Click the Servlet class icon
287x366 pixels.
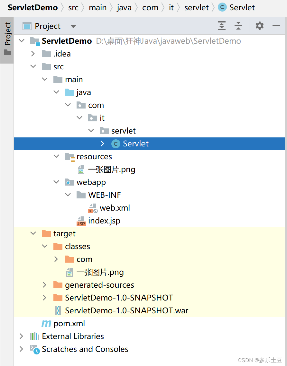click(116, 144)
